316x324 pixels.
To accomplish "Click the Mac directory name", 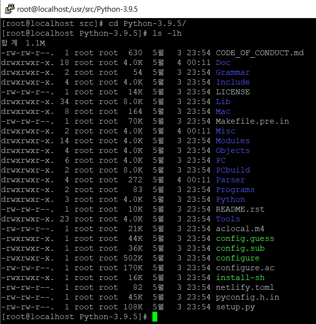I will pos(223,111).
